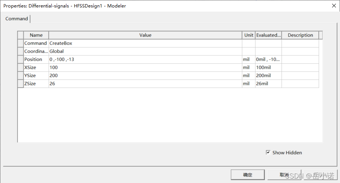Click the Description cell for XSize
The height and width of the screenshot is (183, 340).
(300, 67)
